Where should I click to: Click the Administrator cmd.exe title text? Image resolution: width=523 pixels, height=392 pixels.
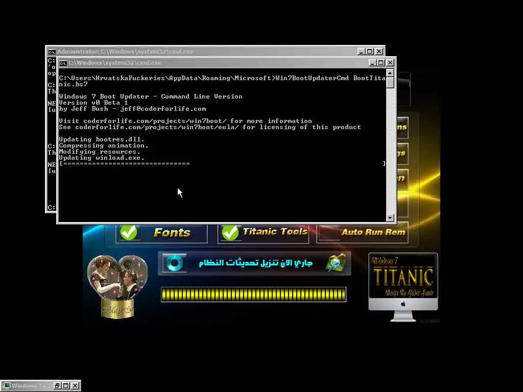(x=125, y=52)
